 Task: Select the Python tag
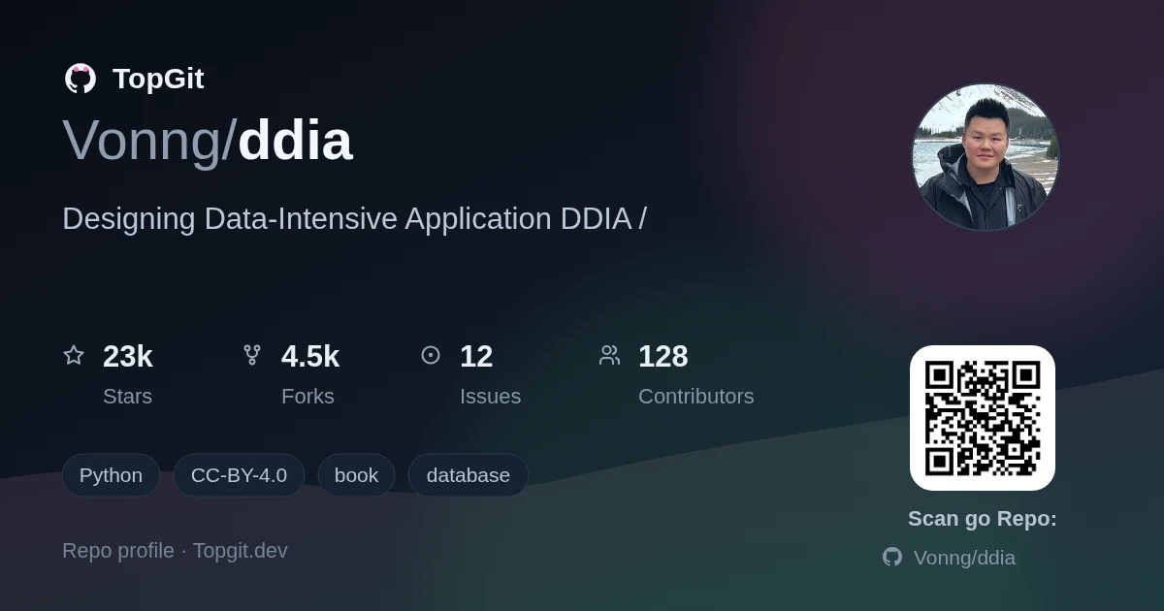tap(111, 475)
